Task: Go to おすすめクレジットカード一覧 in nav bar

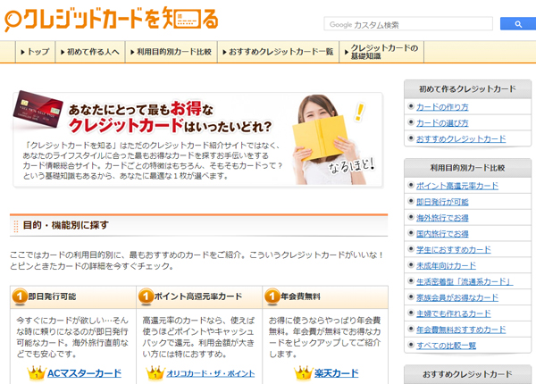Action: click(x=280, y=52)
